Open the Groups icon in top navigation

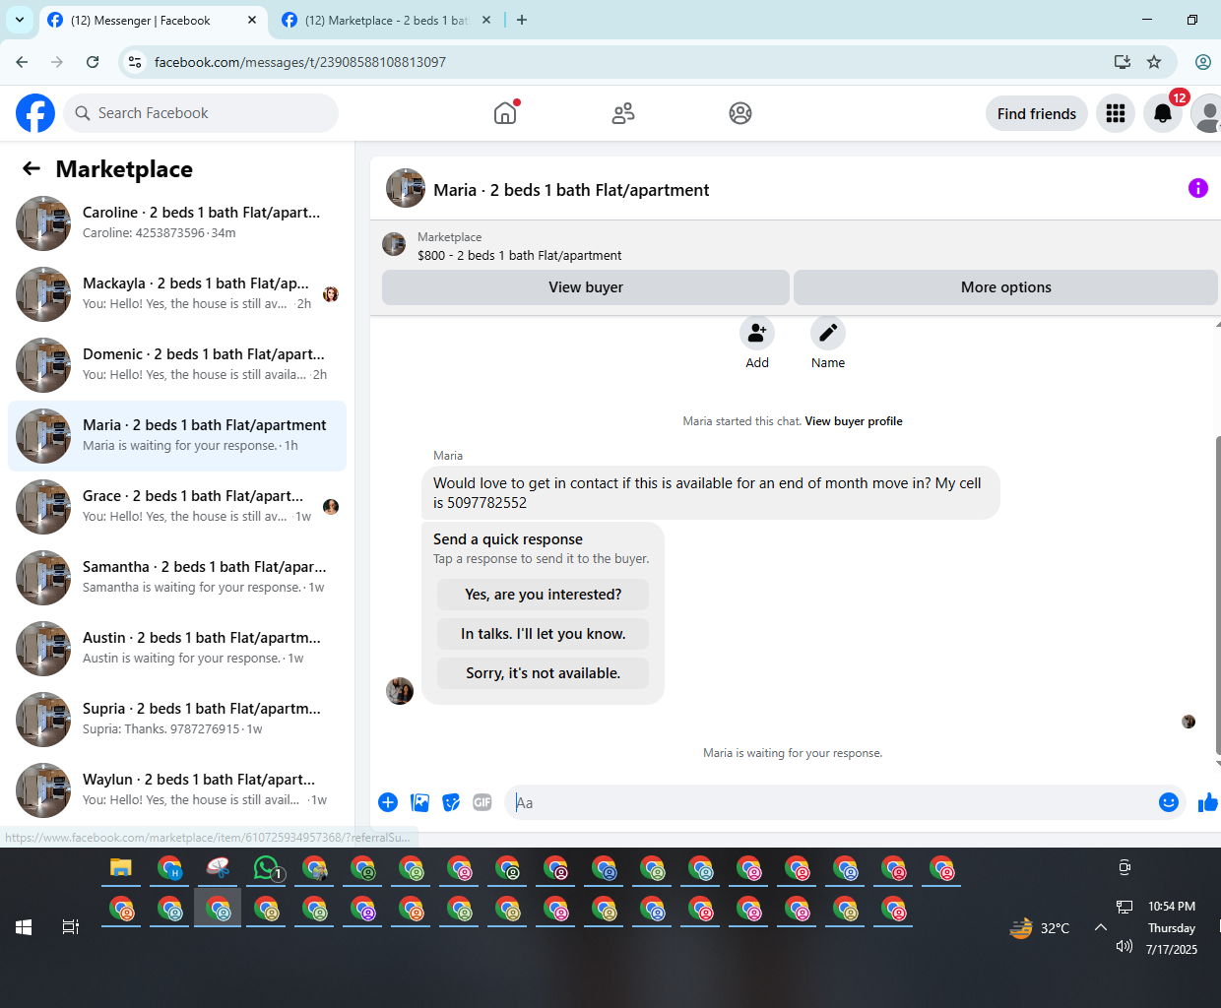pos(740,113)
